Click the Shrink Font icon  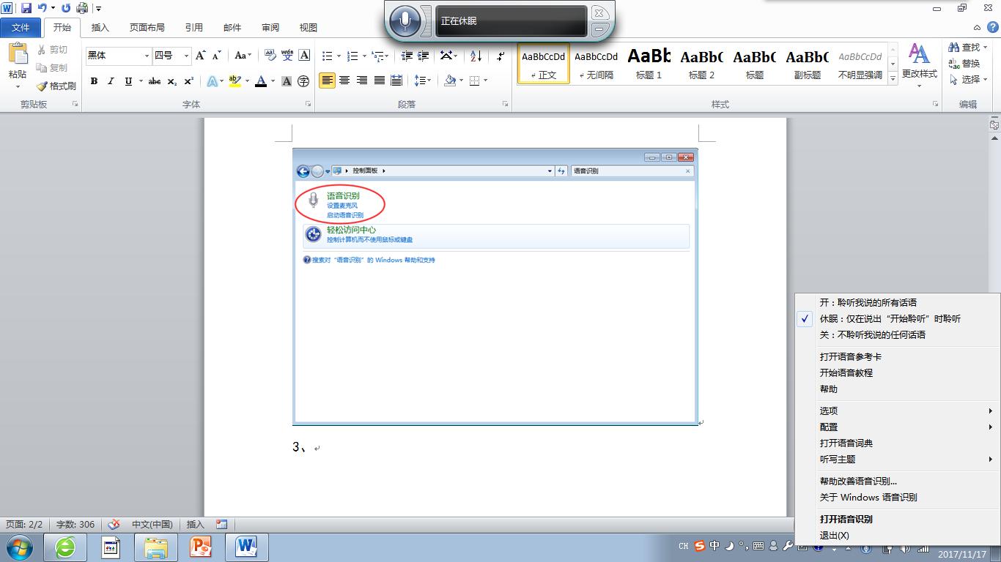[217, 56]
